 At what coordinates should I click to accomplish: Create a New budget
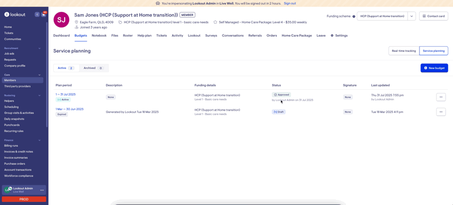(434, 68)
